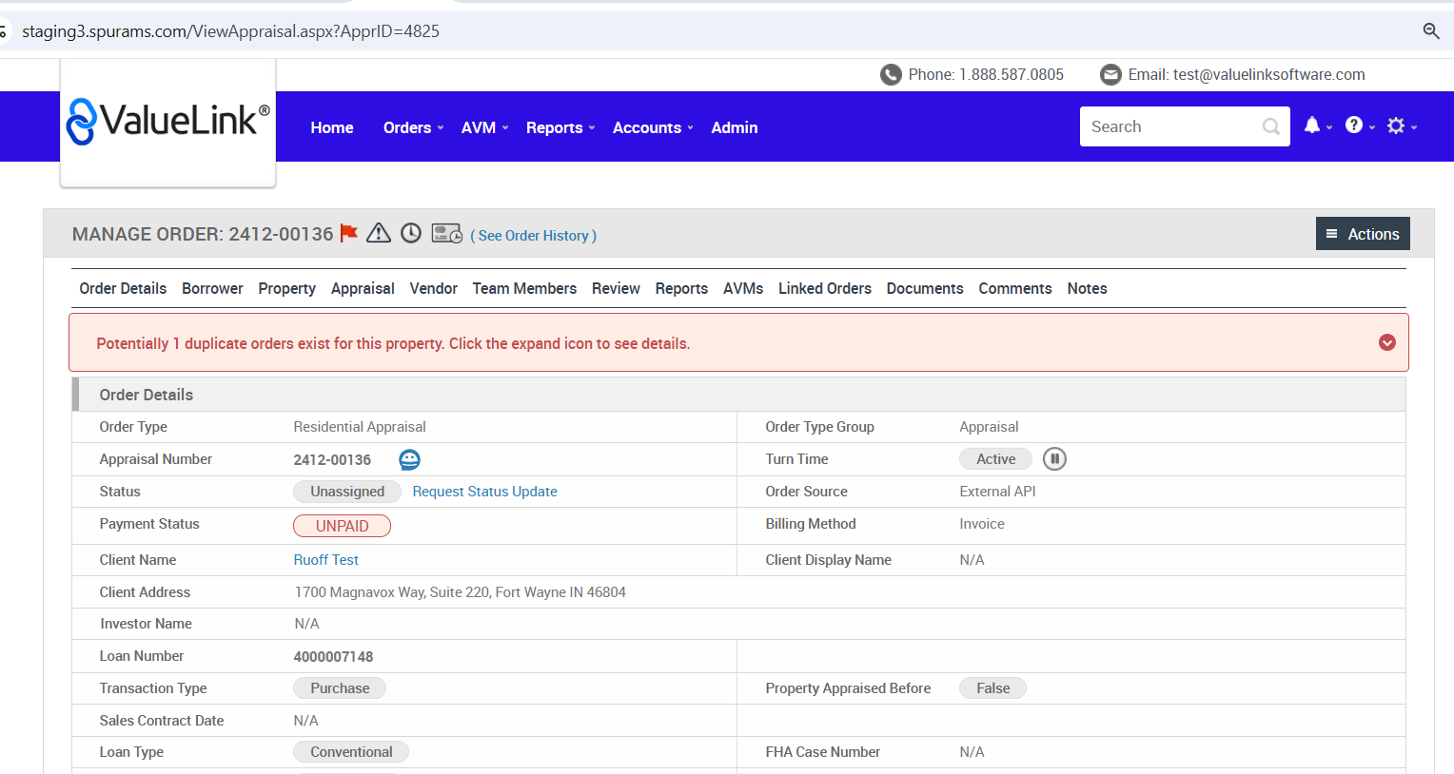Switch to the Team Members tab
1454x774 pixels.
tap(524, 288)
